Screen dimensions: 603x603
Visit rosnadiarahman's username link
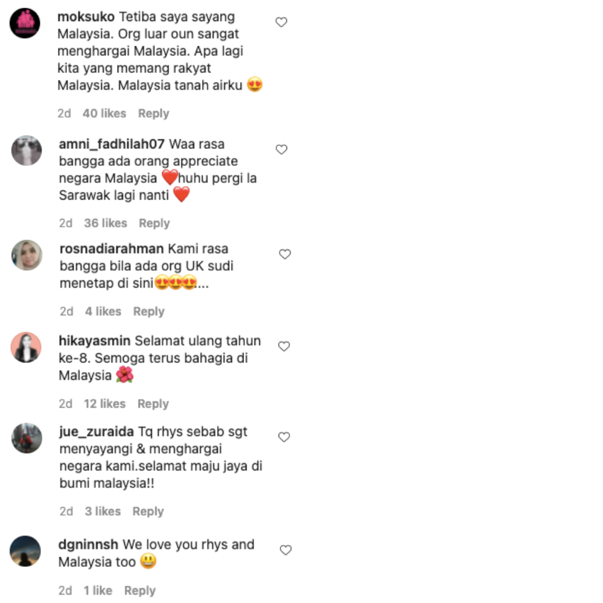(x=112, y=249)
